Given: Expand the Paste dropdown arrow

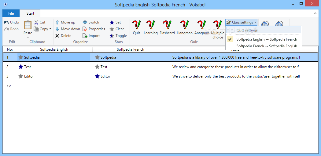Looking at the screenshot, I should pyautogui.click(x=28, y=38).
